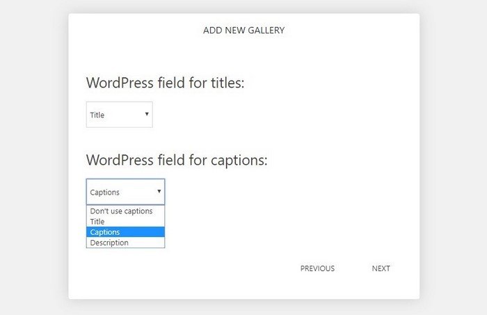
Task: Click the "Title" text inside titles select
Action: pyautogui.click(x=97, y=115)
